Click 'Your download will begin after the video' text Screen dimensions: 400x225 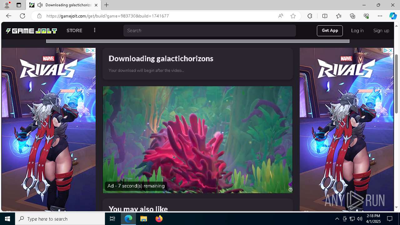[146, 70]
